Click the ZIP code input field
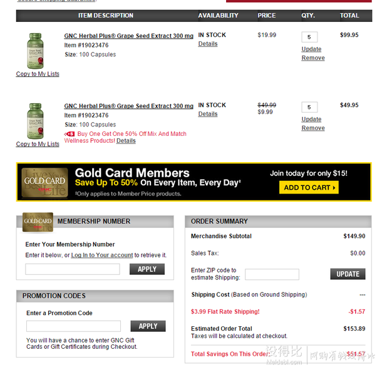Image resolution: width=382 pixels, height=377 pixels. pos(272,274)
